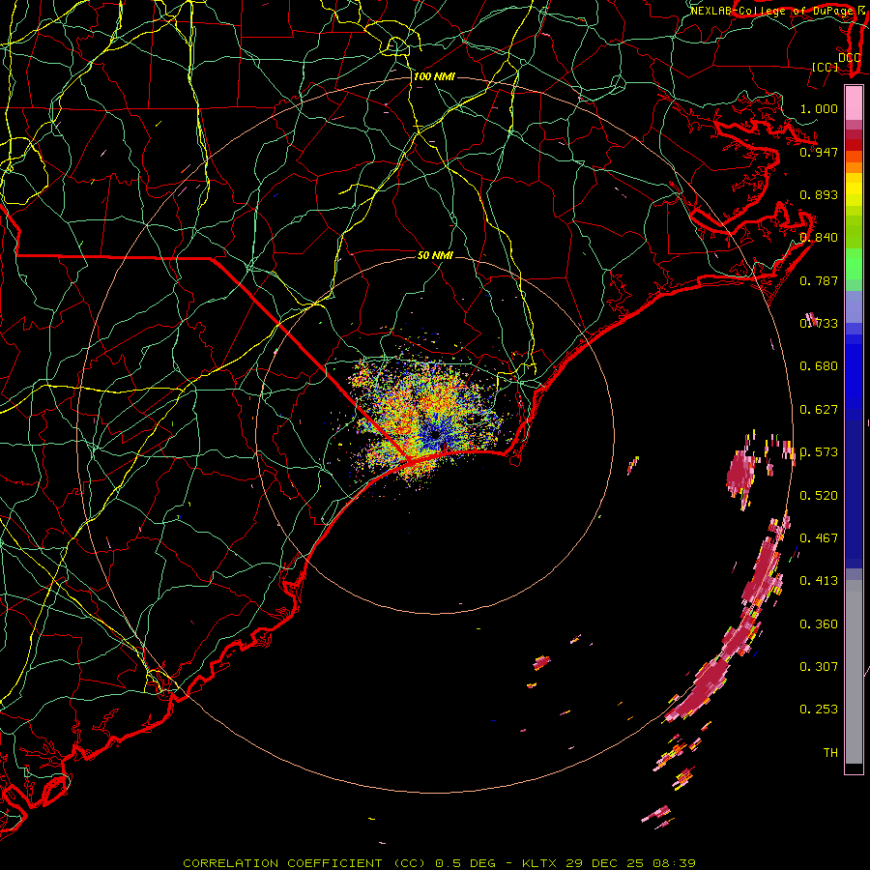Click the dark hole at the KLTX radar site center
The width and height of the screenshot is (870, 870).
435,435
